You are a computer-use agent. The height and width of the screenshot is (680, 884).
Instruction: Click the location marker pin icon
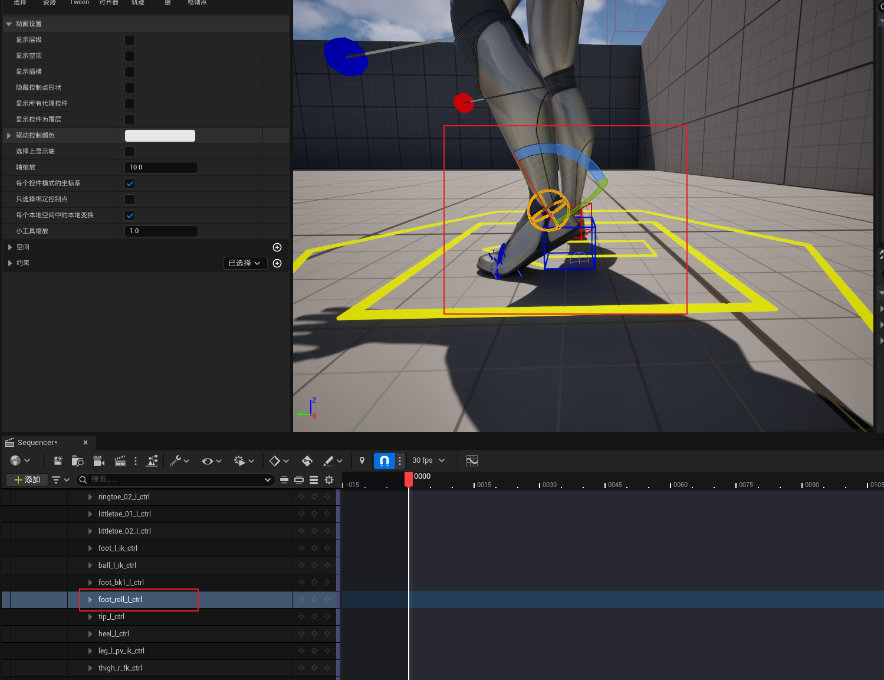pos(362,460)
